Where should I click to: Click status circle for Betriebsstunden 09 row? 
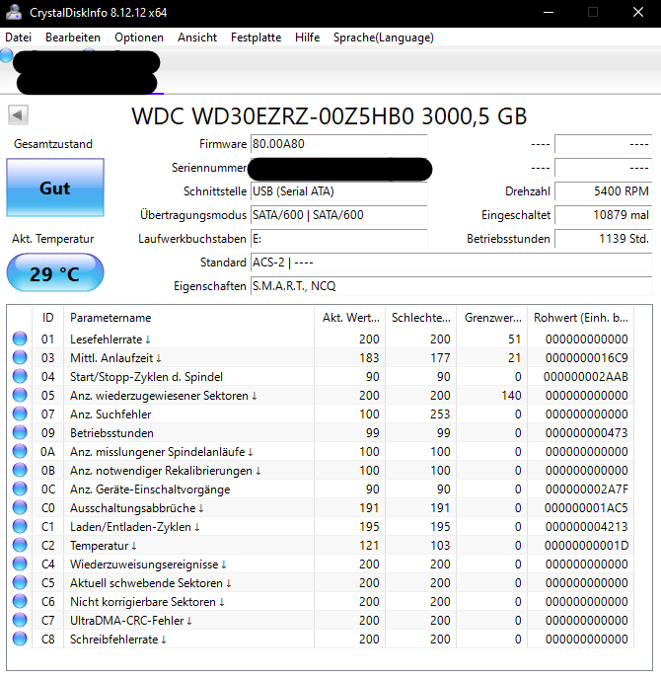pyautogui.click(x=20, y=432)
